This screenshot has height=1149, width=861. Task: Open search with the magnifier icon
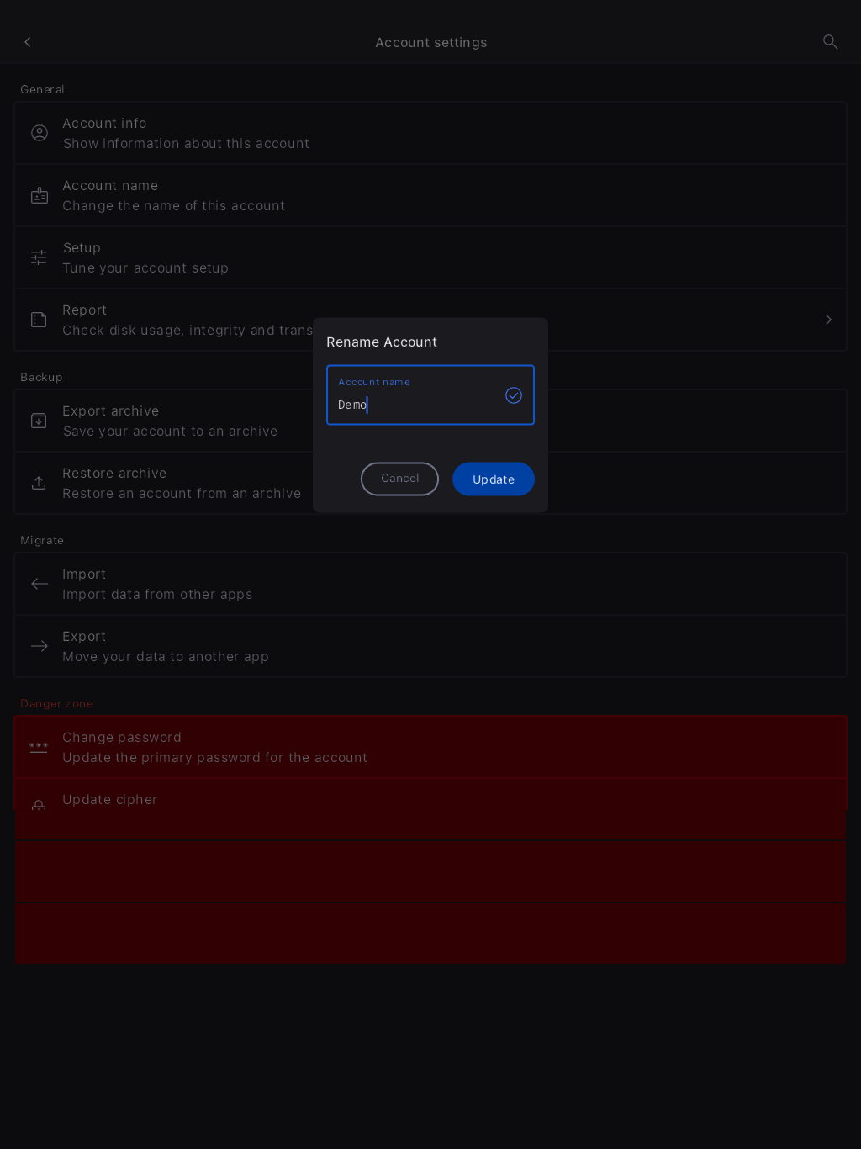point(830,42)
